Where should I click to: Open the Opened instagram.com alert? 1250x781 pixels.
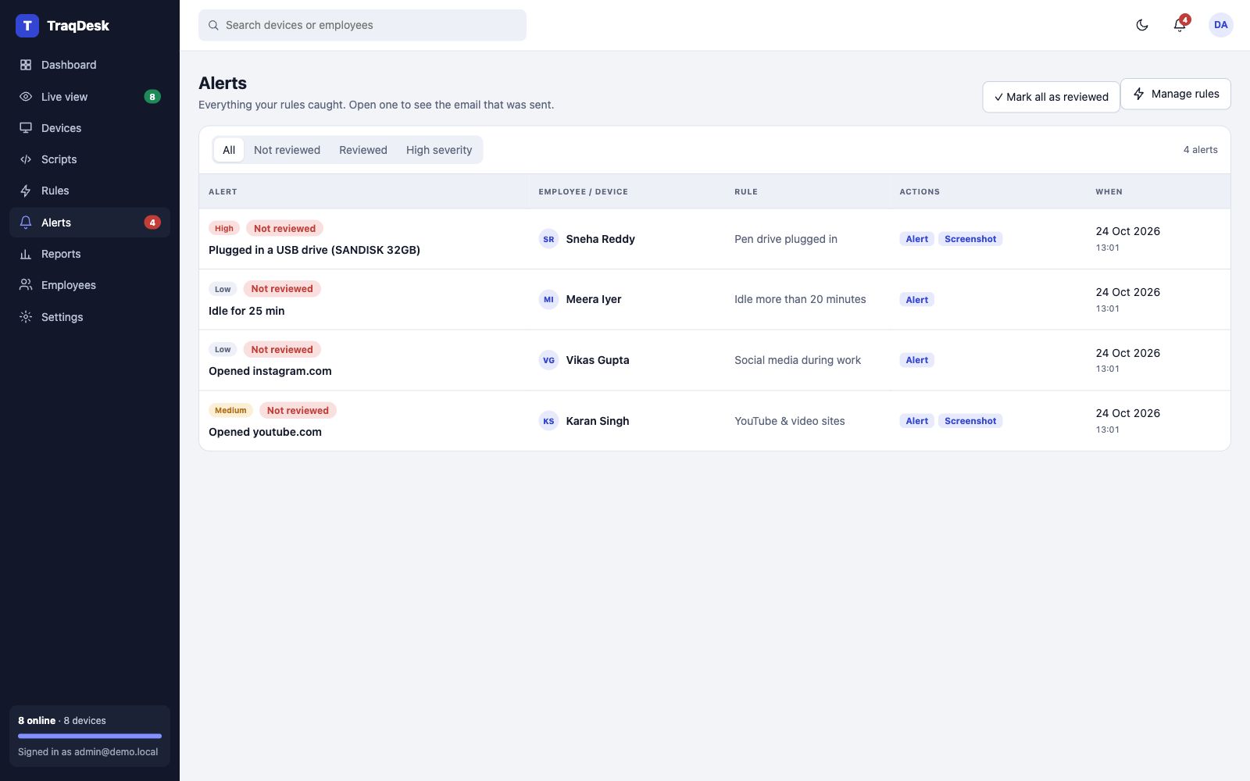(270, 371)
